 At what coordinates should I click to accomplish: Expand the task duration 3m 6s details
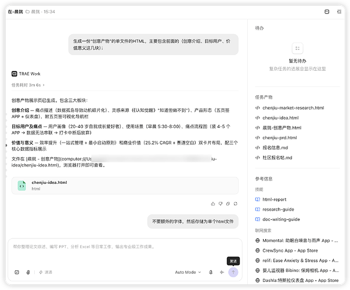pos(28,85)
